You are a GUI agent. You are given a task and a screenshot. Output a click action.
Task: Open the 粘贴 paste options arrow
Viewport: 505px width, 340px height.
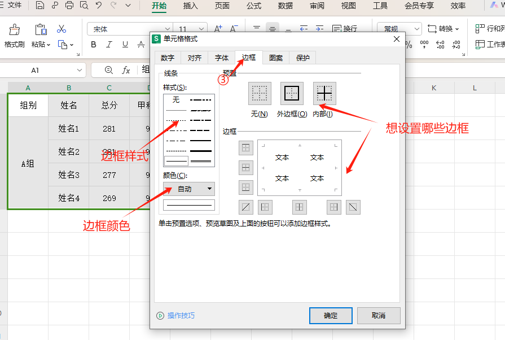[49, 45]
